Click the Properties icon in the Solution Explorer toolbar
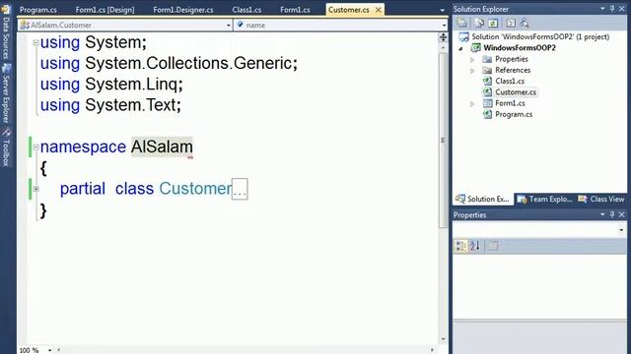Viewport: 631px width, 354px height. (462, 24)
